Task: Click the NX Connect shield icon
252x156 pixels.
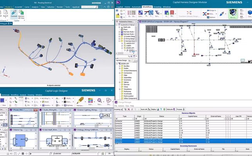Action: click(233, 12)
